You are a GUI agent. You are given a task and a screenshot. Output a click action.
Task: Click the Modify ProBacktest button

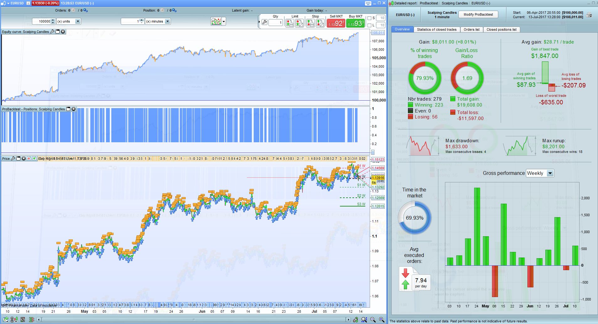point(479,14)
